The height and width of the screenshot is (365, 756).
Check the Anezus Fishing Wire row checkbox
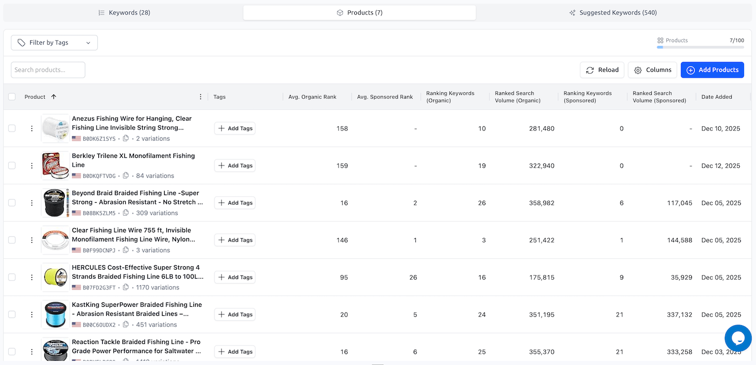(x=12, y=128)
